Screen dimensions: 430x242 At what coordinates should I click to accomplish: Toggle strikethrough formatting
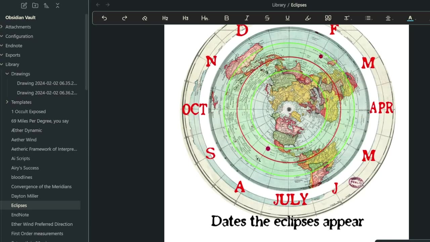pos(267,18)
